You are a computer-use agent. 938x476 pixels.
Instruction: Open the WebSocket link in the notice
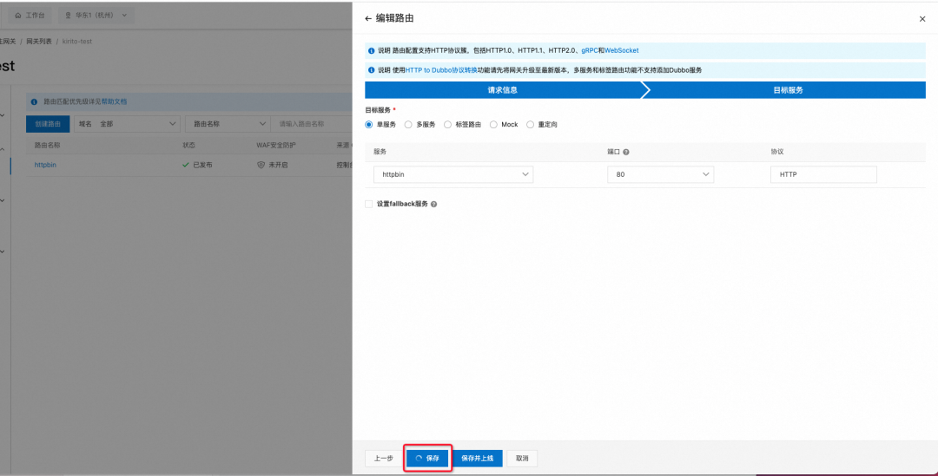coord(622,51)
